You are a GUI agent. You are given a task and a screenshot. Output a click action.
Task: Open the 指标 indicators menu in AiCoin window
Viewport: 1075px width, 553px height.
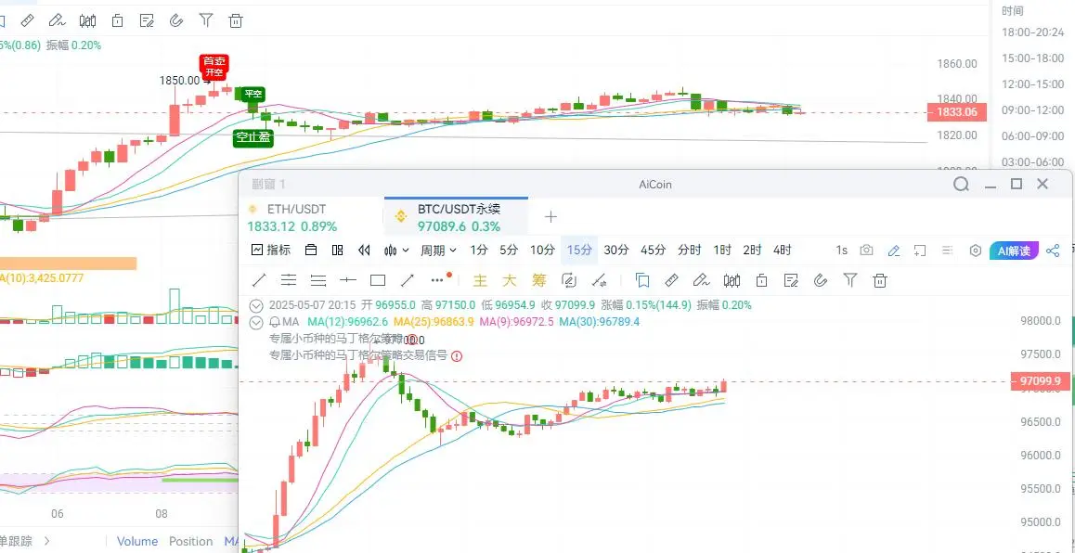coord(271,251)
